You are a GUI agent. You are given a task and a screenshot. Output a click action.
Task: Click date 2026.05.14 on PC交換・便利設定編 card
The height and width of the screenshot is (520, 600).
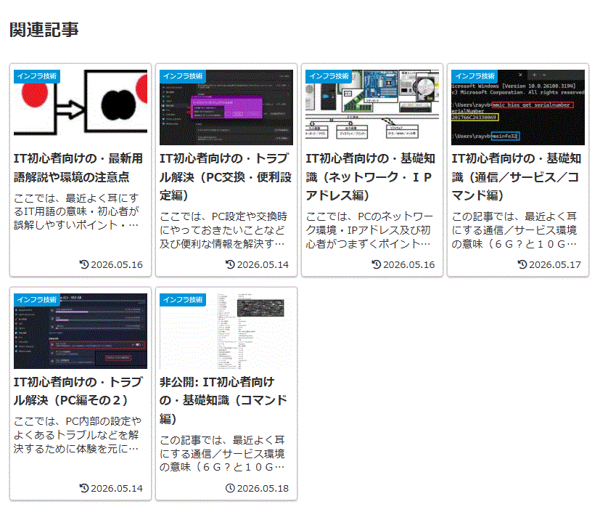tap(263, 264)
